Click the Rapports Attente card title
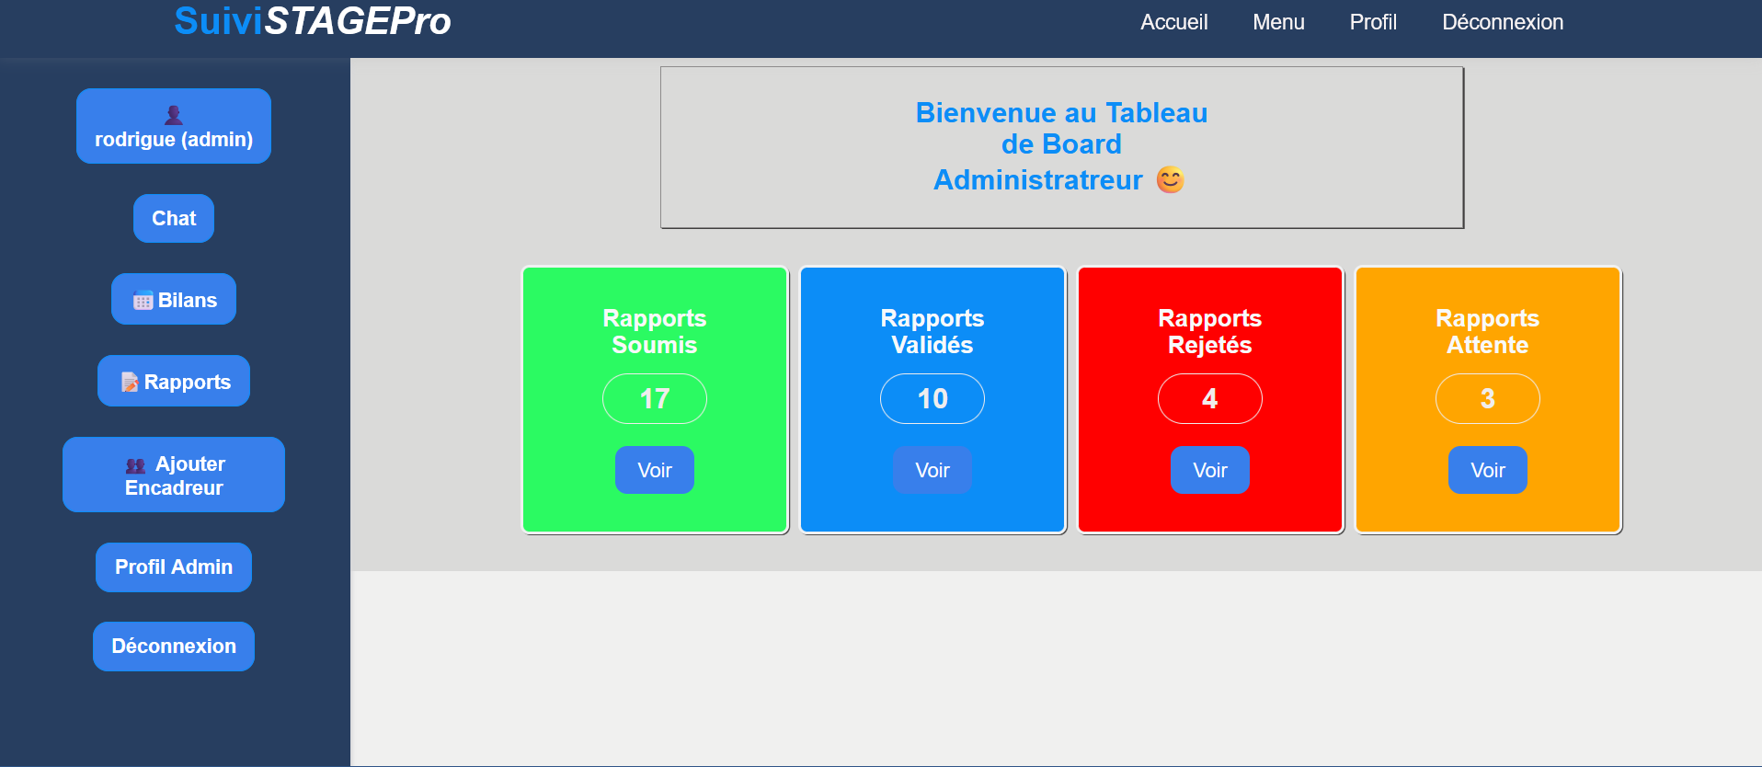This screenshot has width=1762, height=767. point(1488,331)
